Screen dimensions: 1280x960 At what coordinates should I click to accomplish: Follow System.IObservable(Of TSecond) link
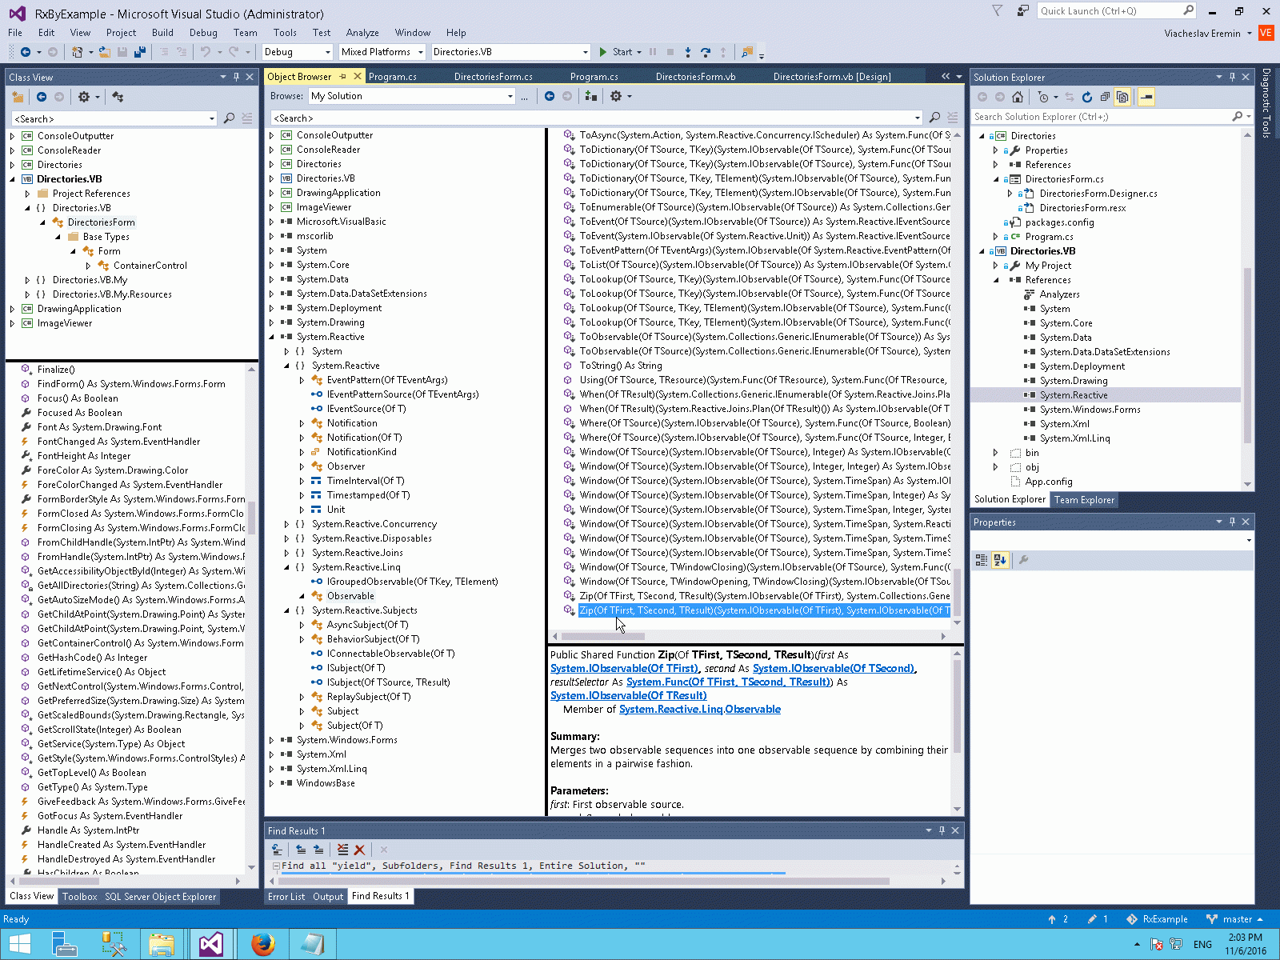coord(834,669)
